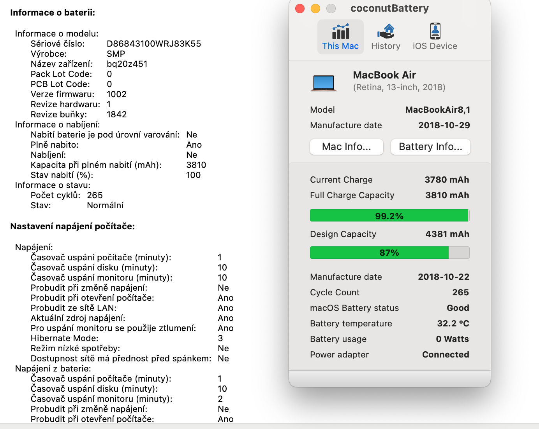
Task: Select the "Dostupnost sítě má přednost před spánkem:" label
Action: tap(121, 358)
